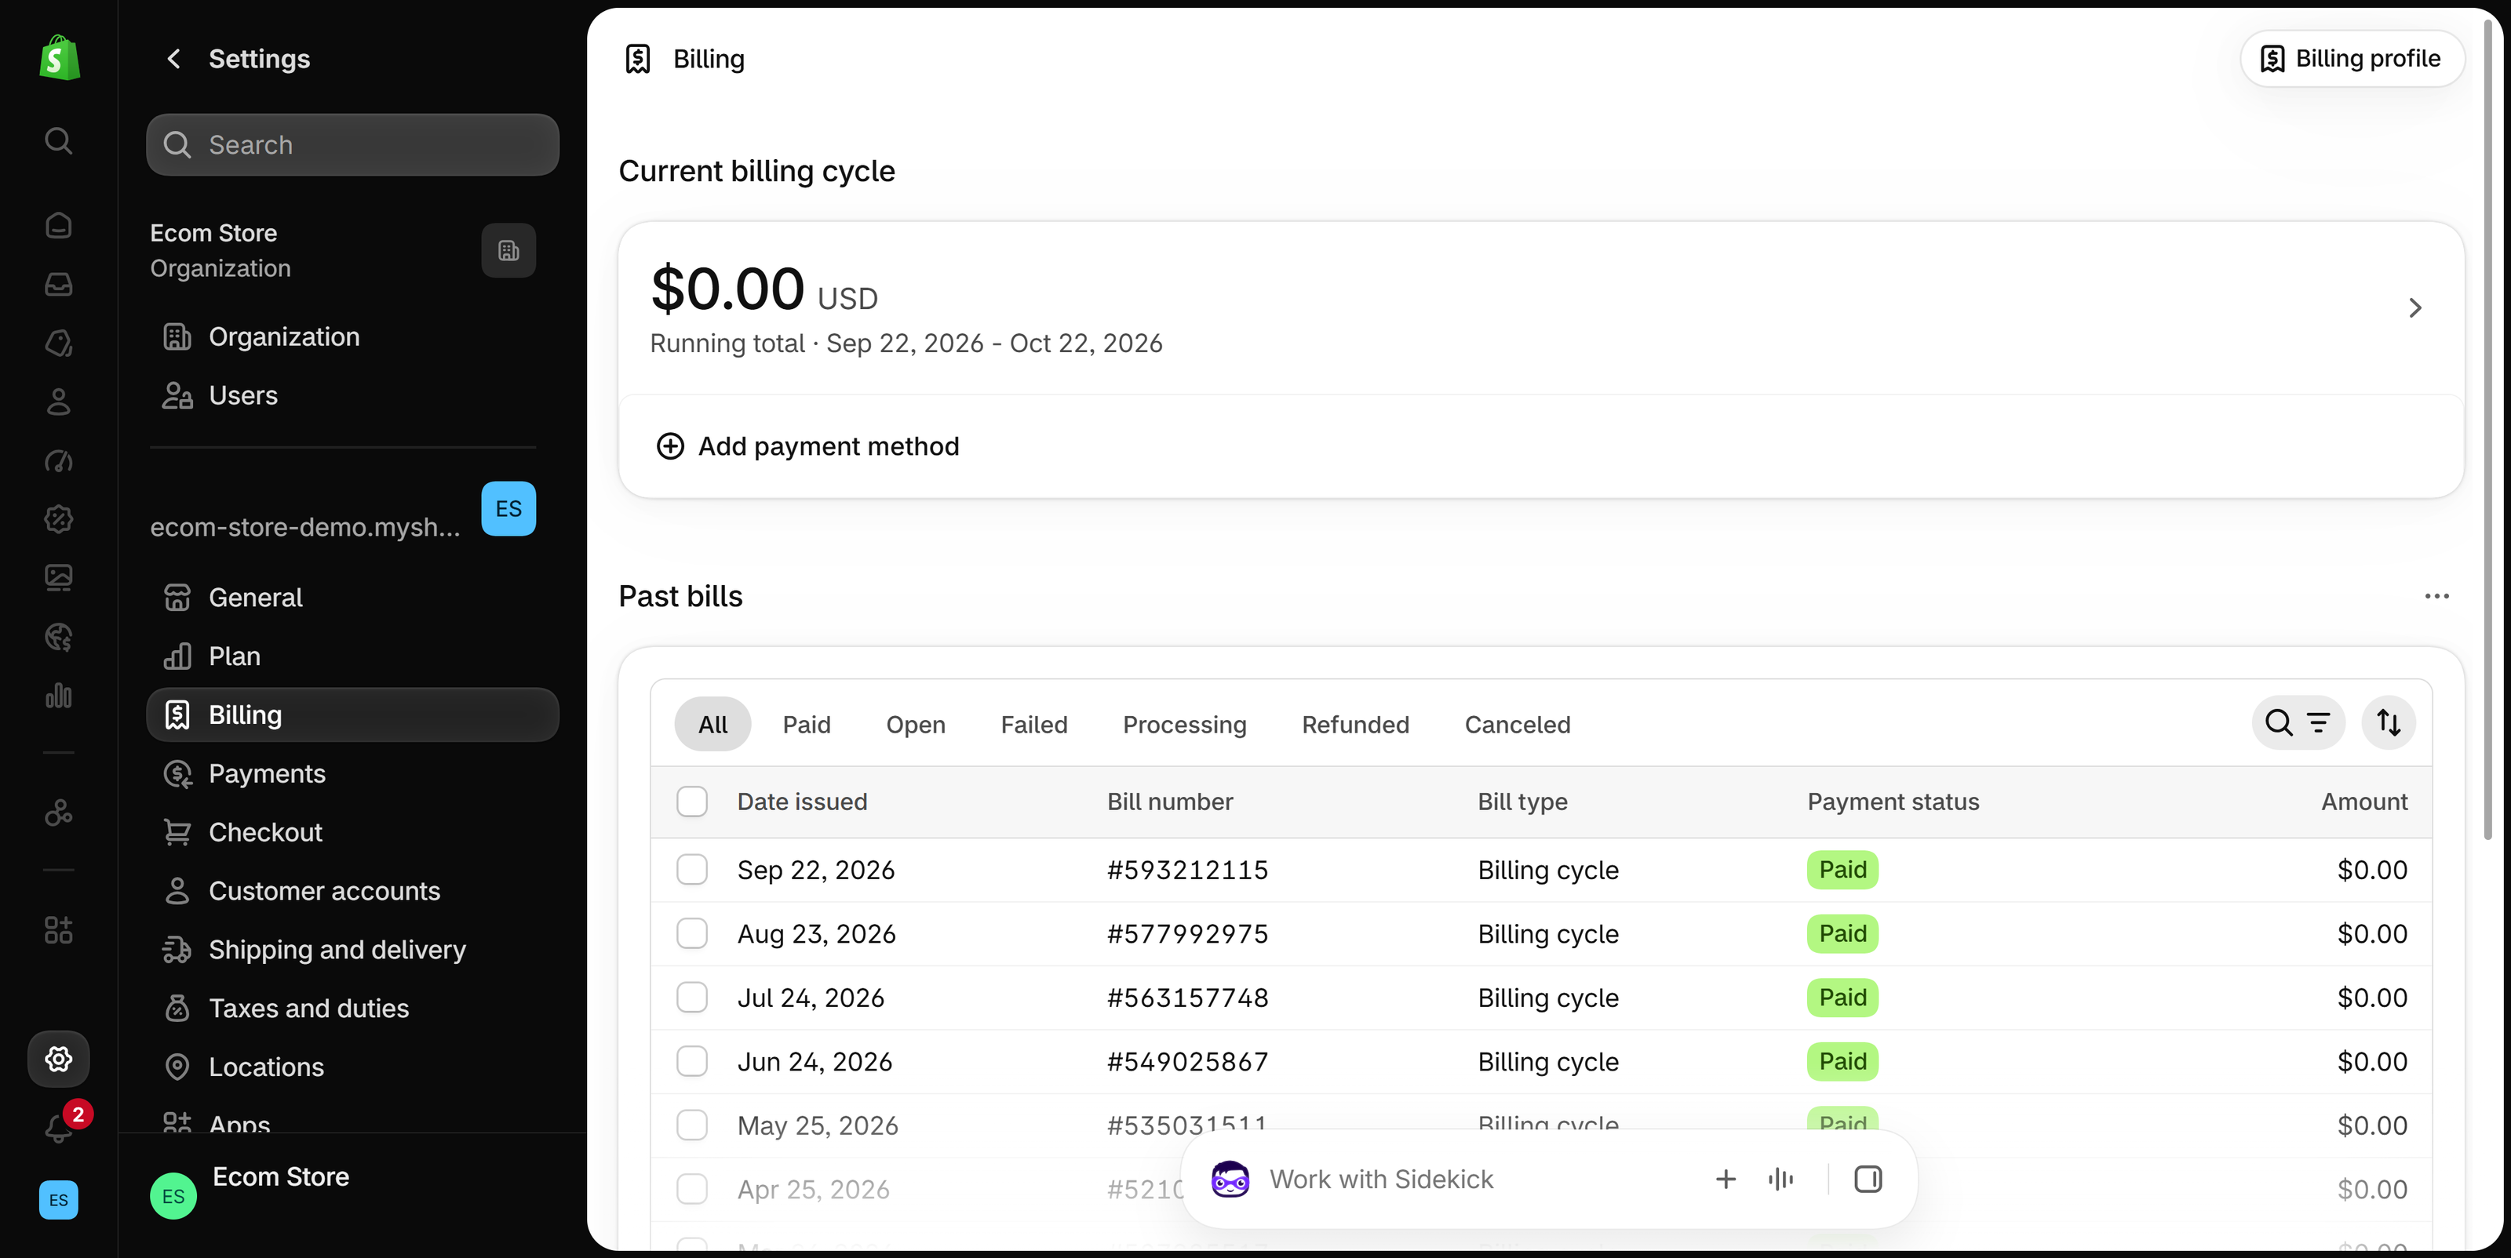The height and width of the screenshot is (1258, 2511).
Task: Click the plus icon in Sidekick bar
Action: click(1726, 1179)
